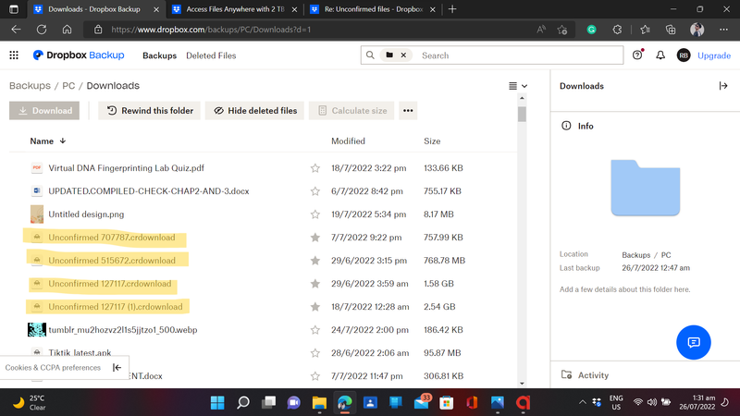
Task: Collapse the Downloads details side panel
Action: (723, 86)
